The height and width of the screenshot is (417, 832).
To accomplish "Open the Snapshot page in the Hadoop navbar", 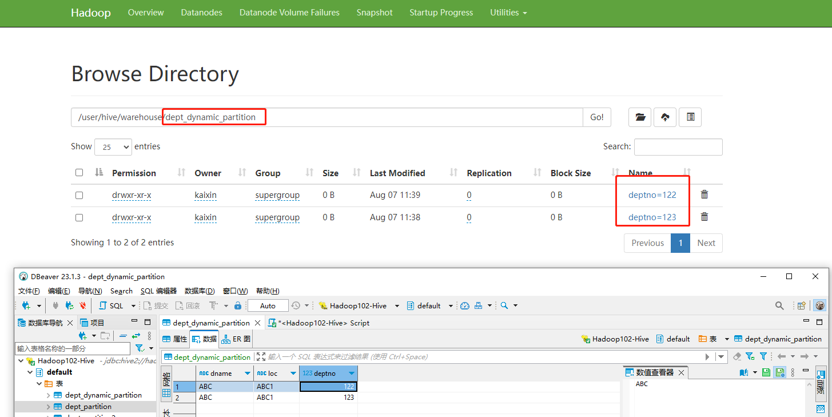I will pos(375,13).
